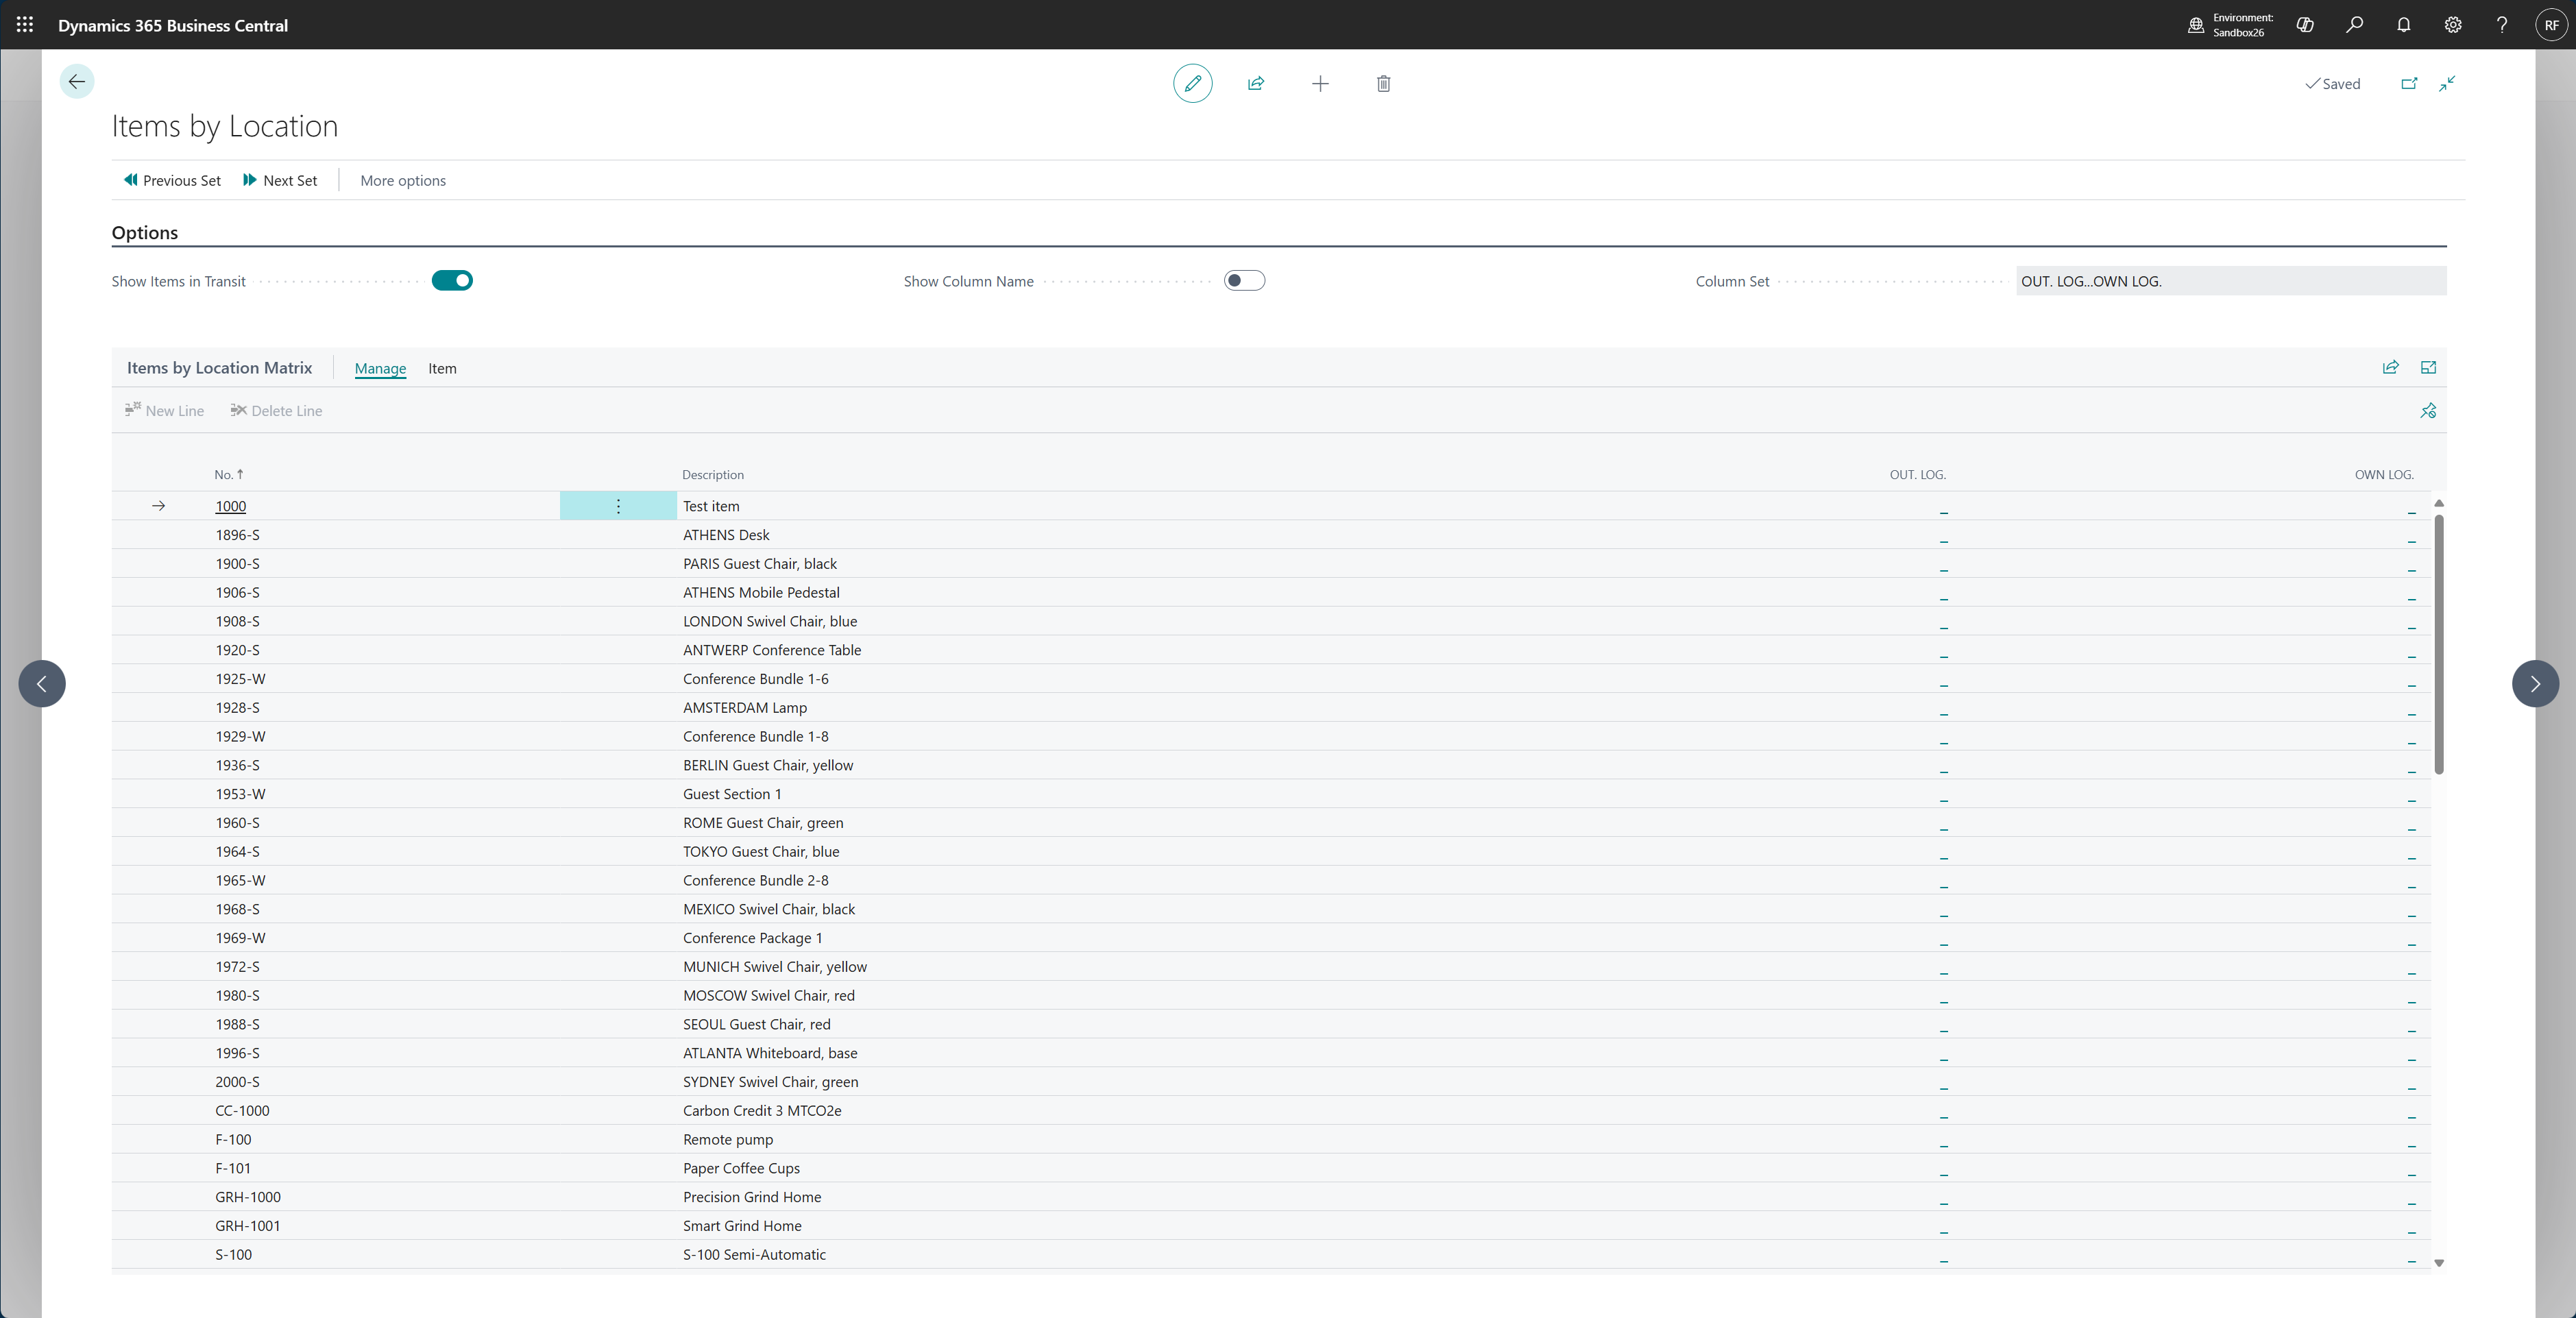Click the plus icon to create new
2576x1318 pixels.
tap(1320, 83)
